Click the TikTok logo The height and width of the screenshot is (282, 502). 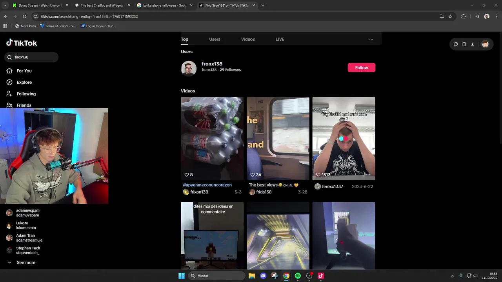pos(22,43)
